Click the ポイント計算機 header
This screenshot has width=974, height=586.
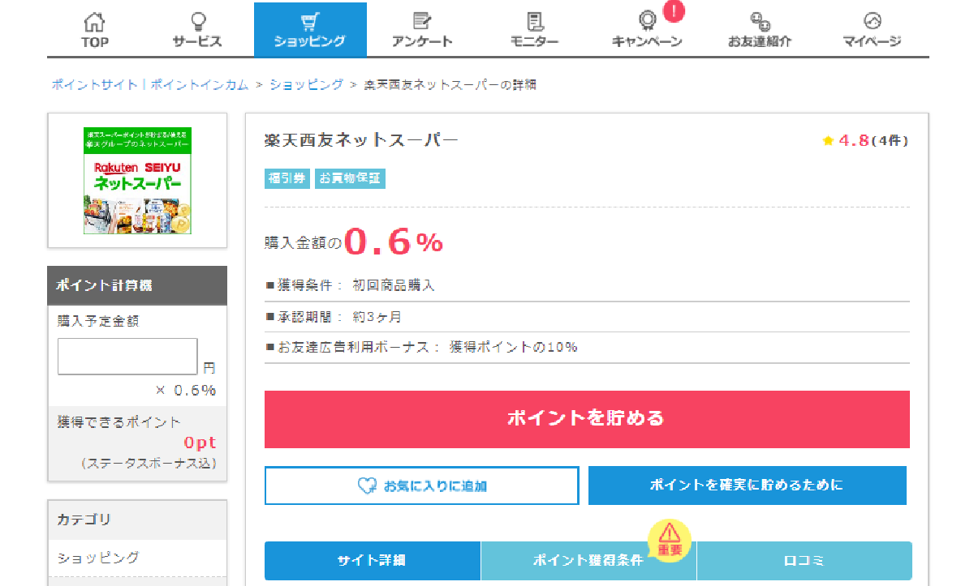pyautogui.click(x=137, y=285)
